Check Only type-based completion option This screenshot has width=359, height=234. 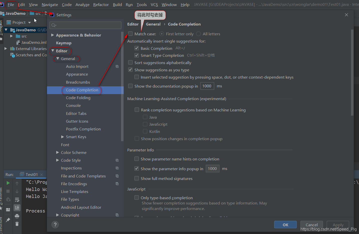[x=136, y=197]
